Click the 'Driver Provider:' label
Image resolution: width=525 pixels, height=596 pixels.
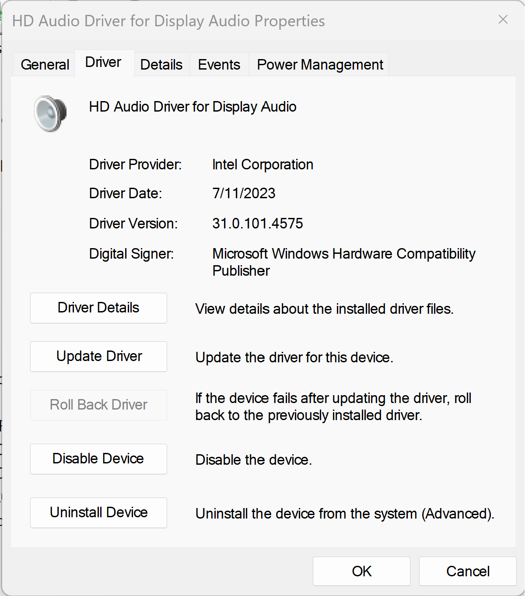pyautogui.click(x=135, y=165)
